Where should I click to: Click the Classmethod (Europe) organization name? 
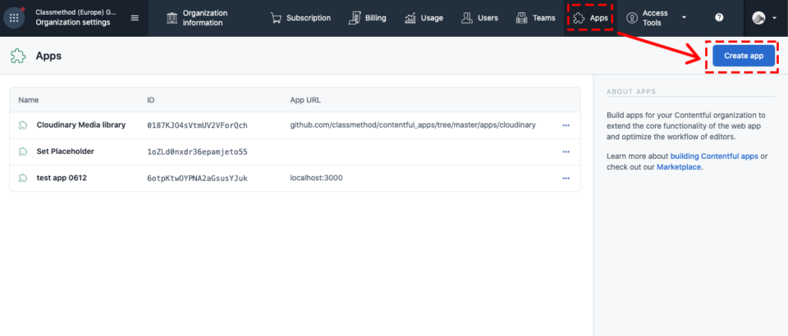tap(76, 12)
